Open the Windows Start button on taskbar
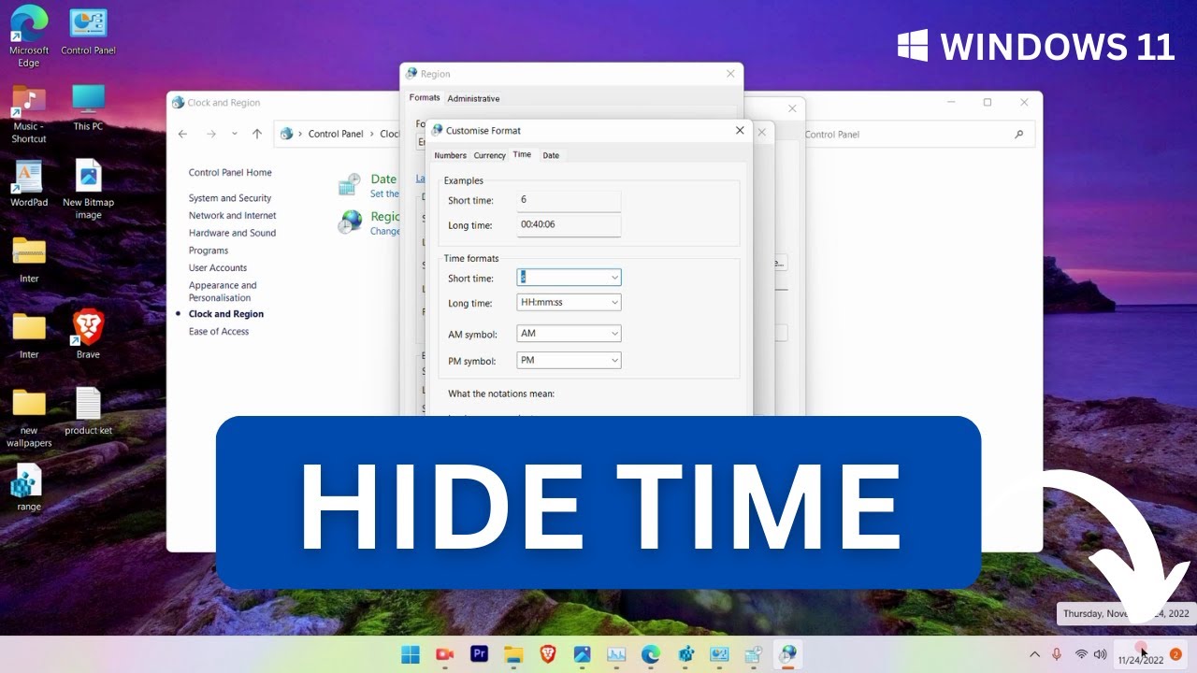Image resolution: width=1197 pixels, height=673 pixels. (x=411, y=654)
